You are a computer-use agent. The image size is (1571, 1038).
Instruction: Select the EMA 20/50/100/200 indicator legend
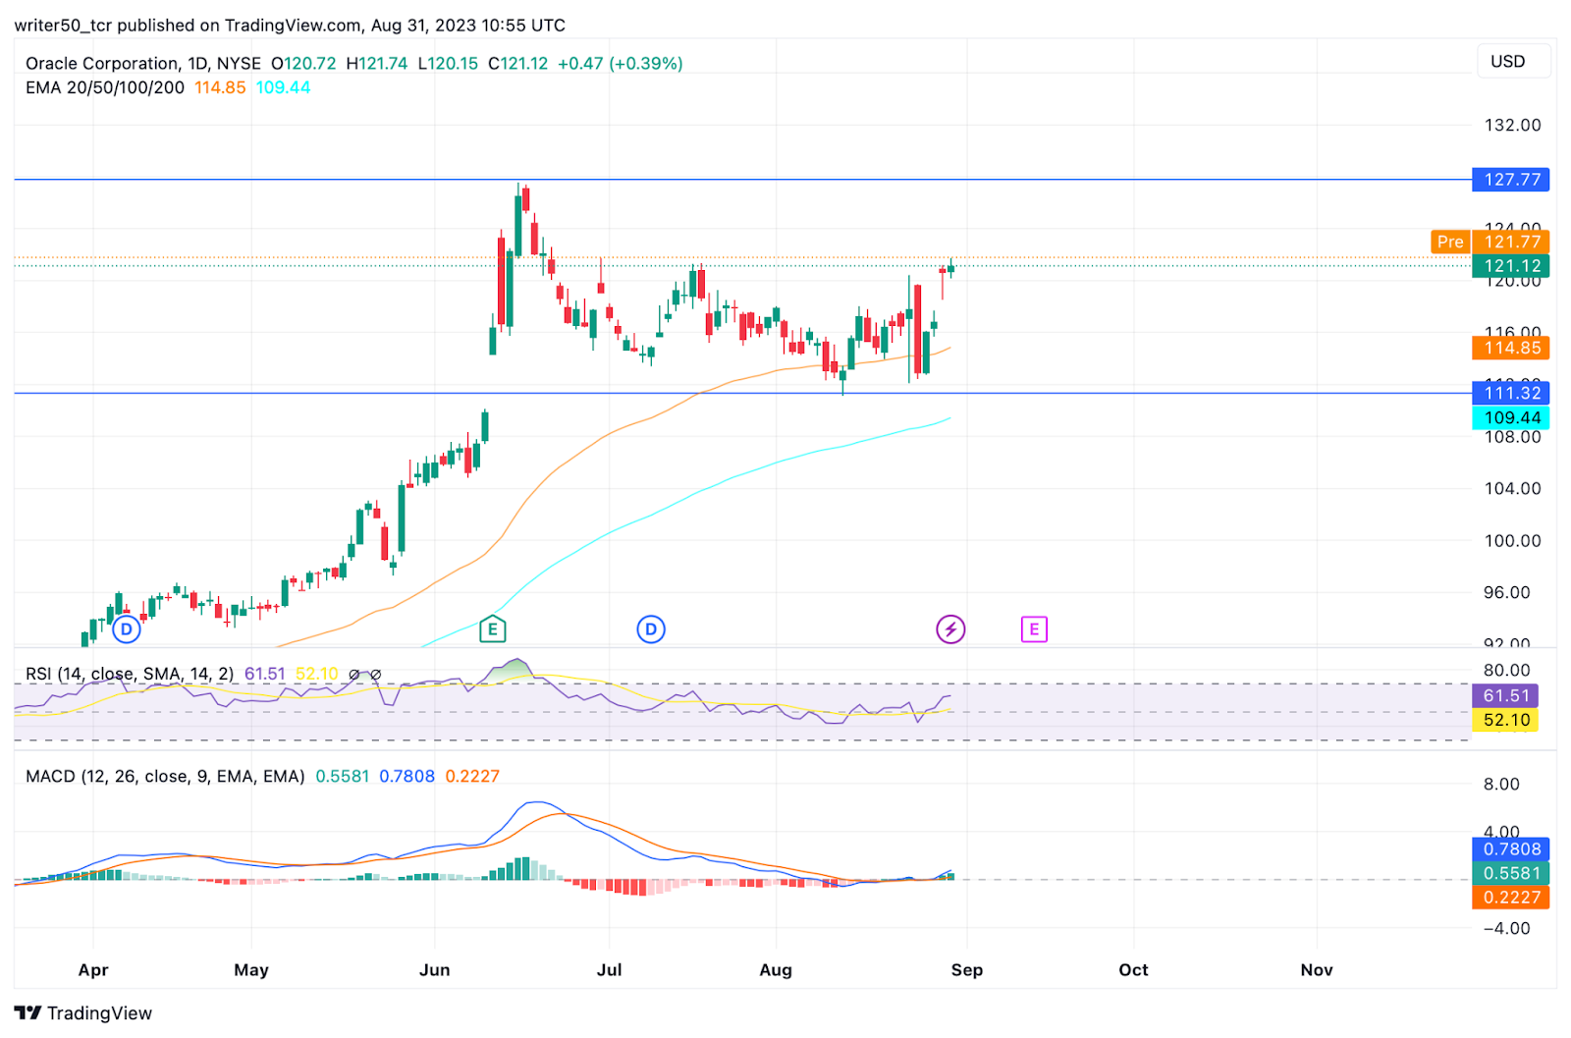105,87
